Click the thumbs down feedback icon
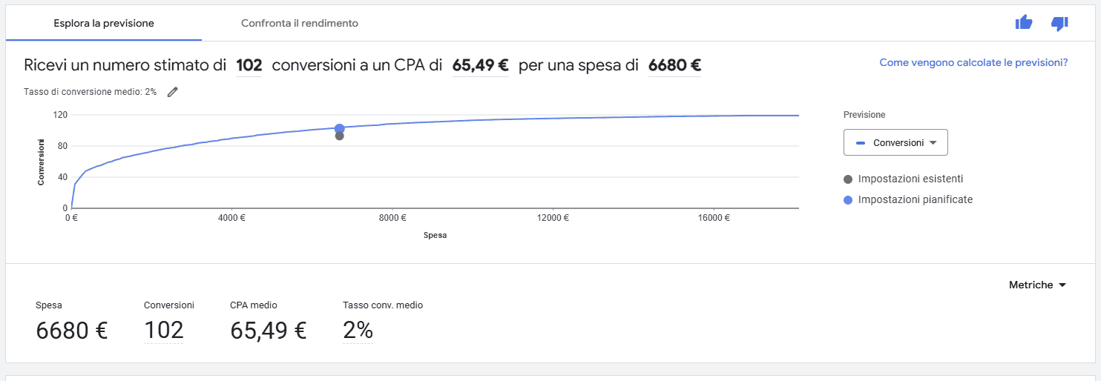Viewport: 1101px width, 381px height. [1059, 24]
